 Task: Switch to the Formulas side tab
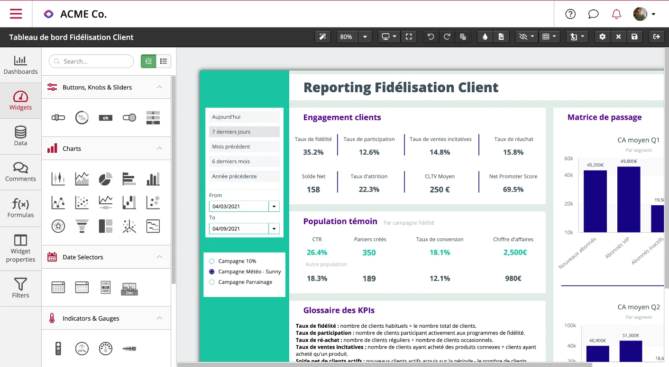[x=20, y=208]
